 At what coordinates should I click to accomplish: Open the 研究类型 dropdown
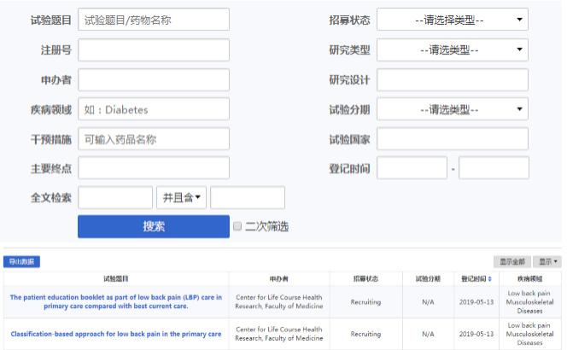(x=453, y=50)
